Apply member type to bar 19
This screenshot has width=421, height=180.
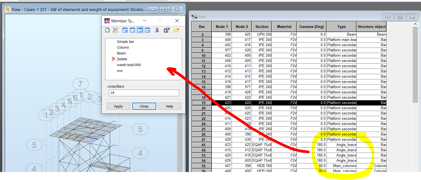(x=118, y=106)
